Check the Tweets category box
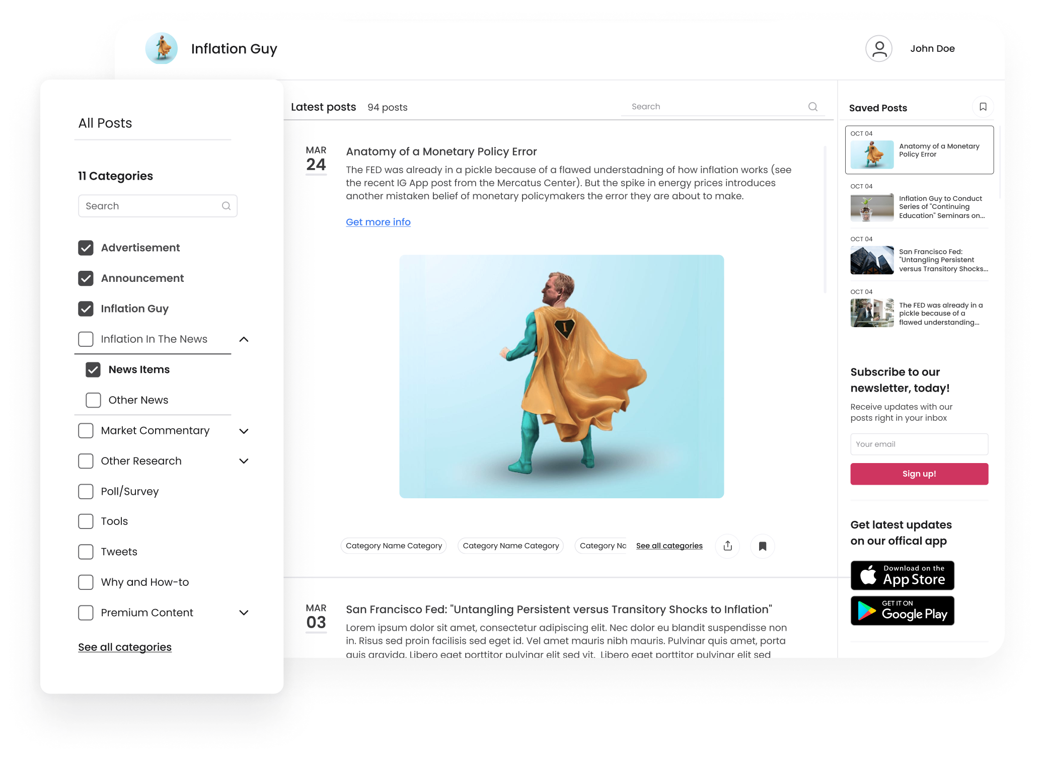 pos(86,552)
